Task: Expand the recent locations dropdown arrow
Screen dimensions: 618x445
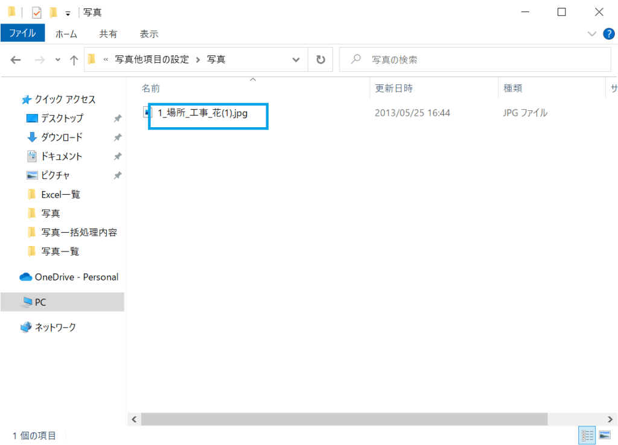Action: pyautogui.click(x=58, y=60)
